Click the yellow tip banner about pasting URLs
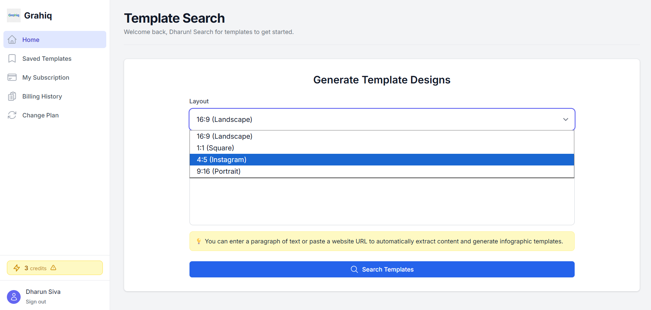This screenshot has height=310, width=651. (382, 241)
